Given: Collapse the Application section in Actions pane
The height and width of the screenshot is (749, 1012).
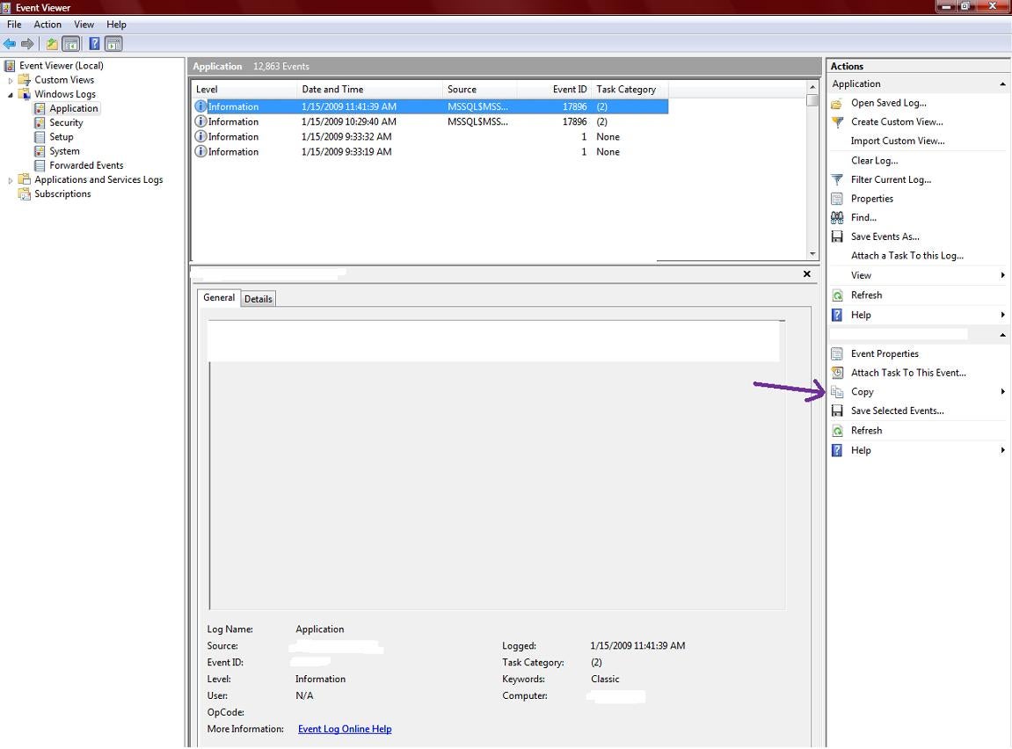Looking at the screenshot, I should point(1002,84).
